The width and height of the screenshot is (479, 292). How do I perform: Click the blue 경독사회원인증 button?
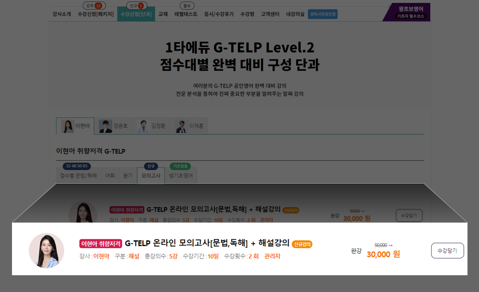click(322, 14)
